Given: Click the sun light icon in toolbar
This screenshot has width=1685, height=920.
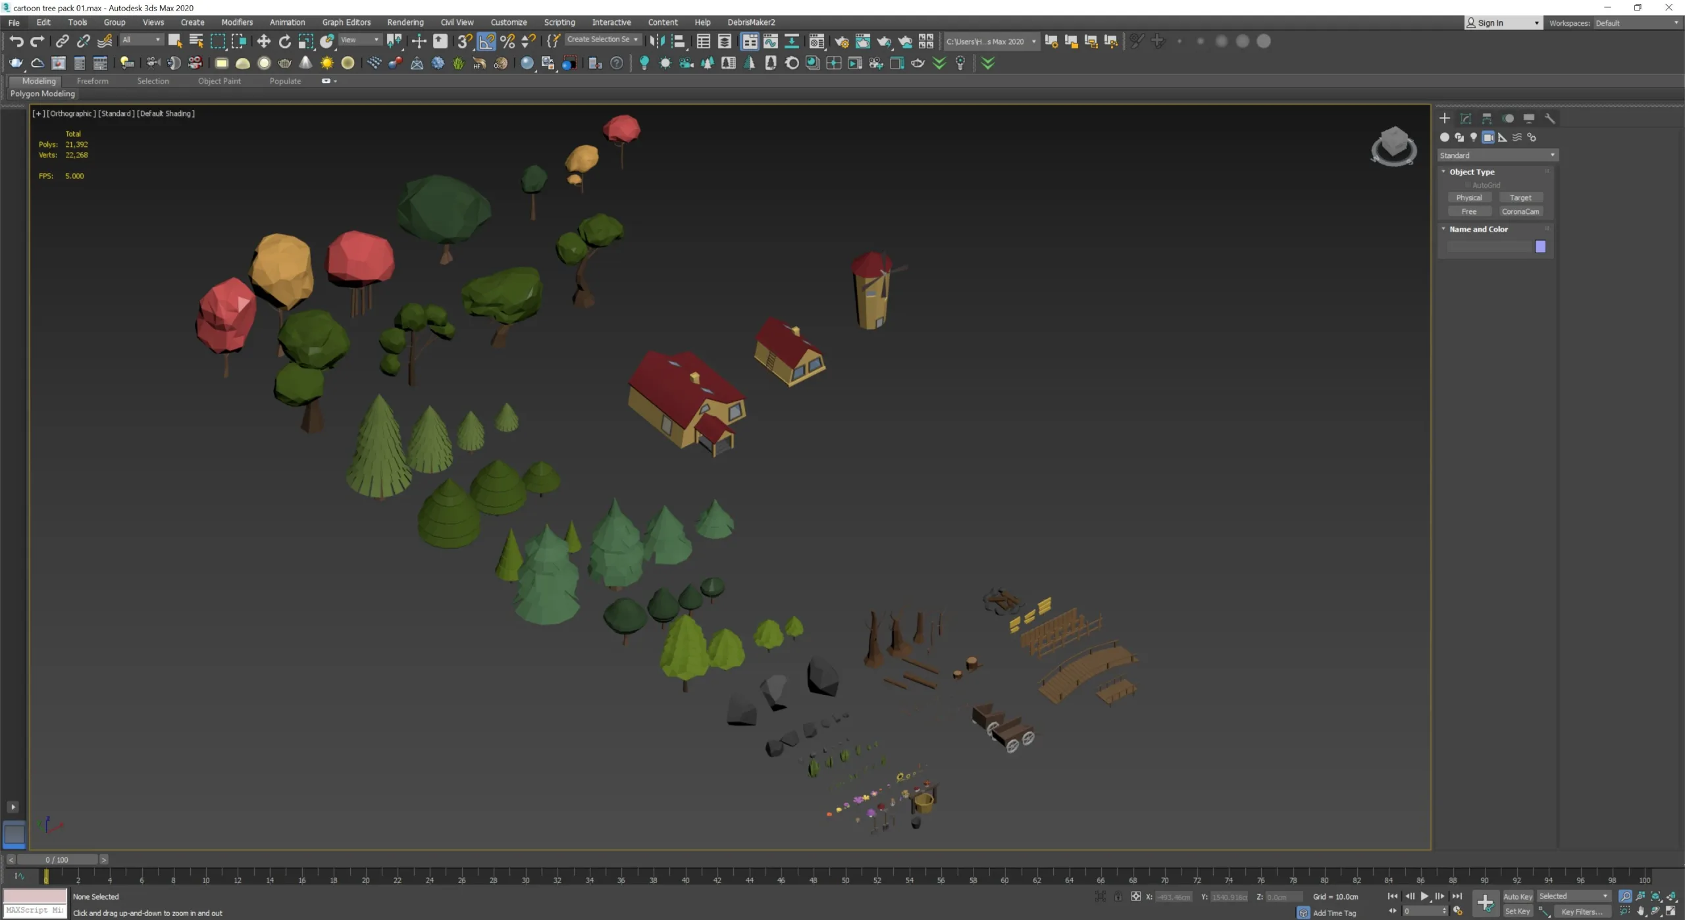Looking at the screenshot, I should (326, 63).
